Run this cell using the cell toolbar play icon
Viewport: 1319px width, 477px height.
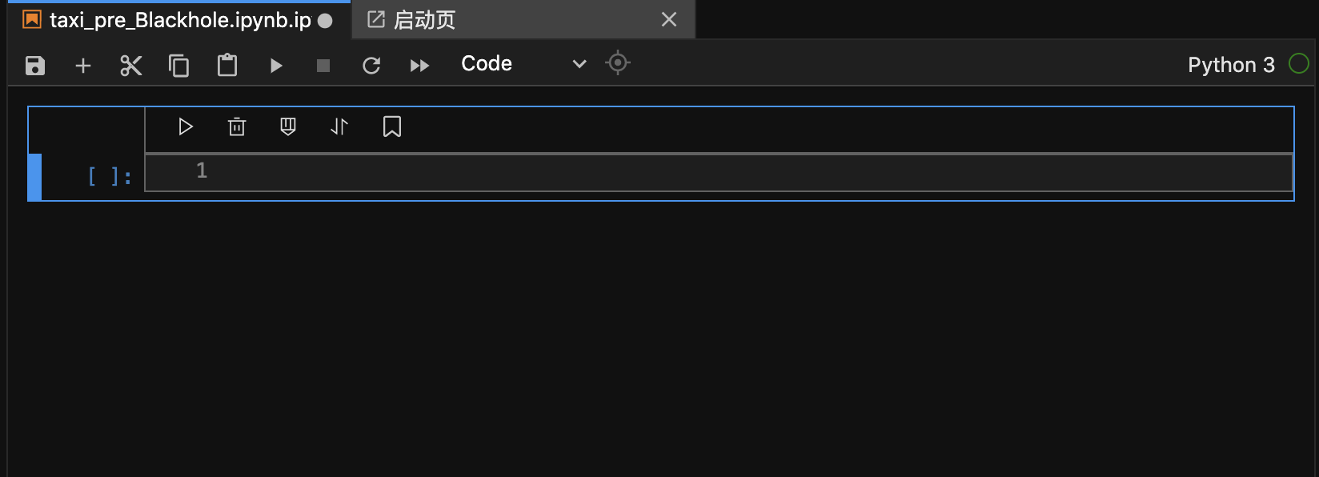pyautogui.click(x=186, y=126)
